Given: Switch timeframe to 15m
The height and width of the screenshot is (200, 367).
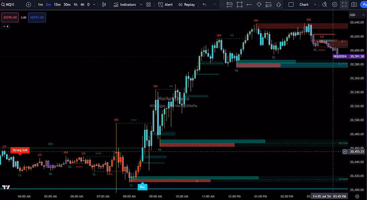Looking at the screenshot, I should (x=57, y=5).
